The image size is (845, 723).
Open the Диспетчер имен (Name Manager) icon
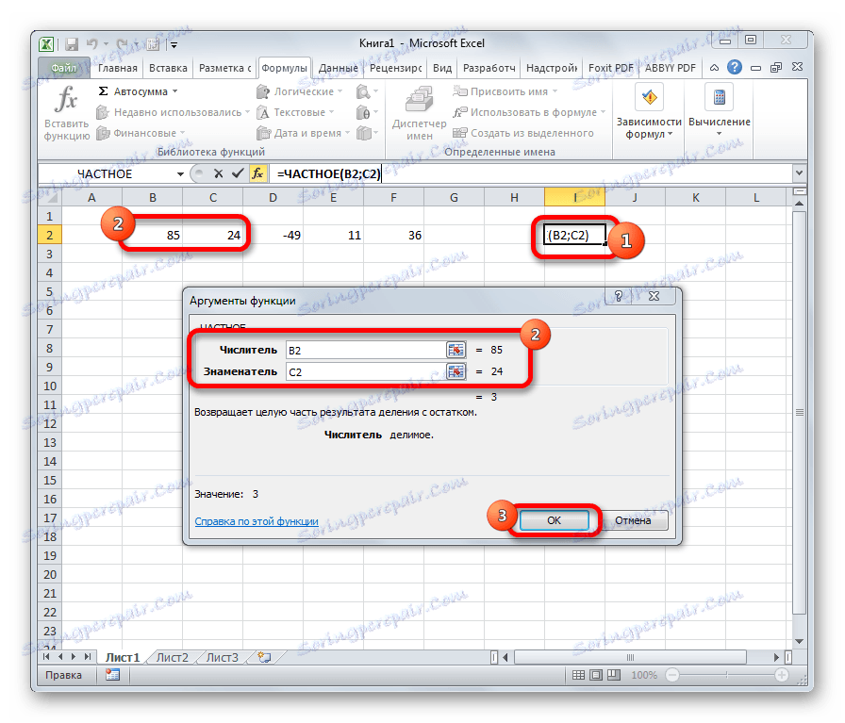[x=418, y=99]
